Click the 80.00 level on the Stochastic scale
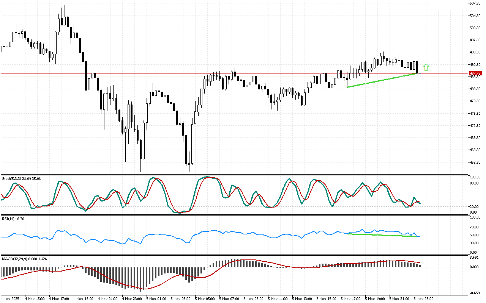Image resolution: width=486 pixels, height=303 pixels. pyautogui.click(x=474, y=183)
